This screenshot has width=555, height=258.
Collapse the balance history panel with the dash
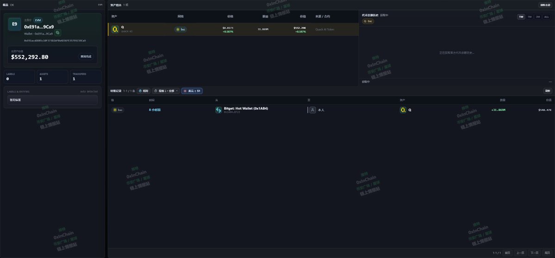pyautogui.click(x=550, y=82)
